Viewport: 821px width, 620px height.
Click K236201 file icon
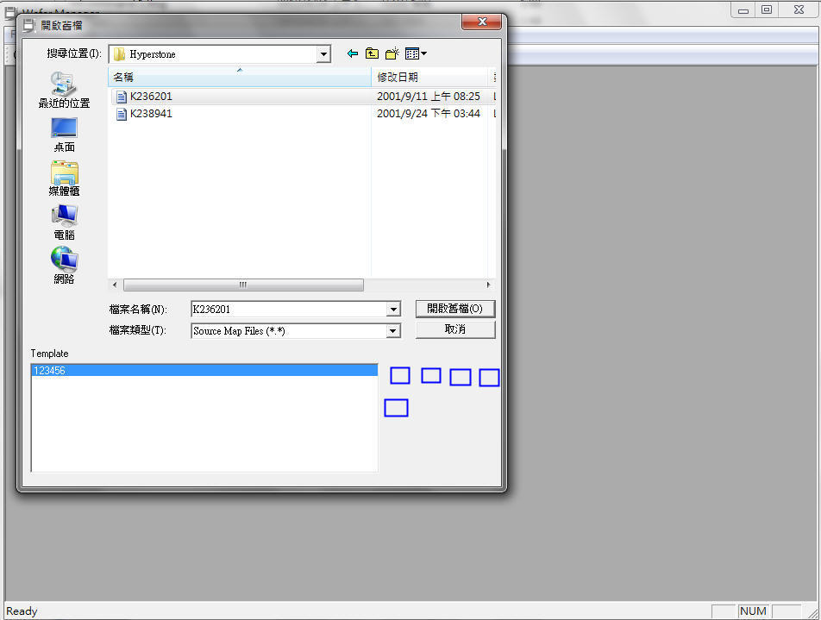point(122,97)
